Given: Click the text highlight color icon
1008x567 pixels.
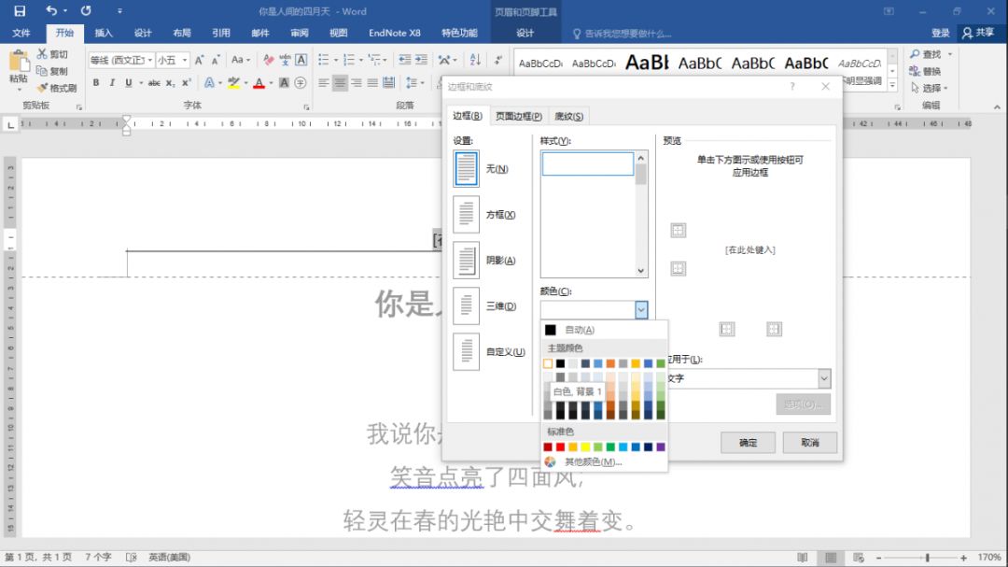Looking at the screenshot, I should pyautogui.click(x=232, y=83).
